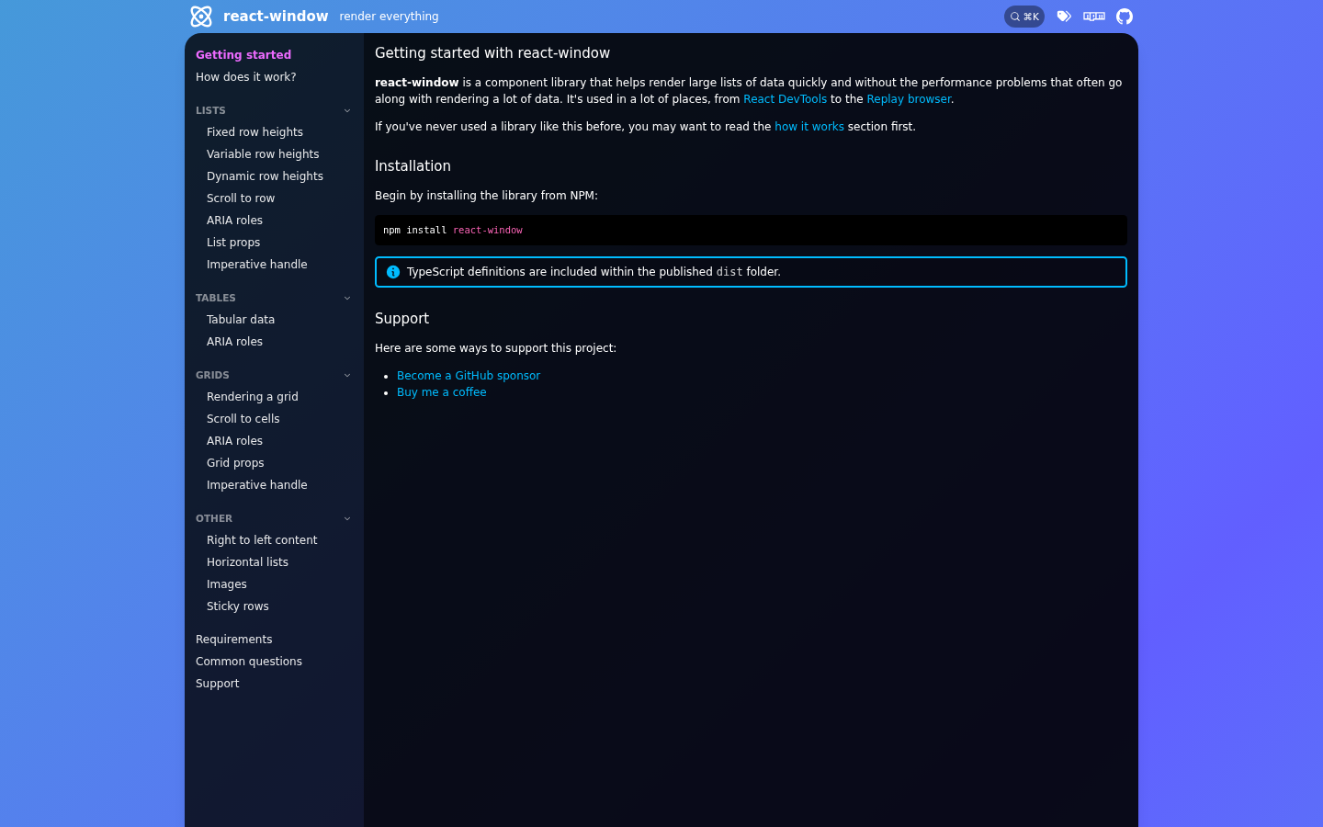Open Common questions page
This screenshot has width=1323, height=827.
pos(249,662)
